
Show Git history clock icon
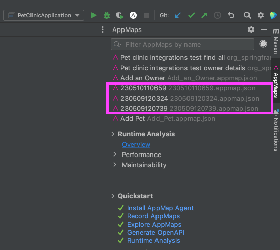tap(217, 15)
